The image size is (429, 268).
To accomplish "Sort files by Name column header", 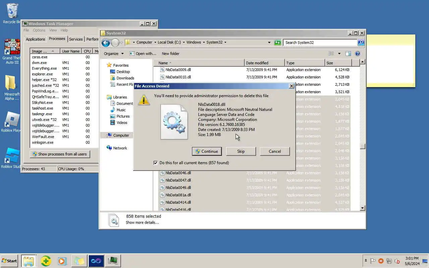I will click(199, 63).
